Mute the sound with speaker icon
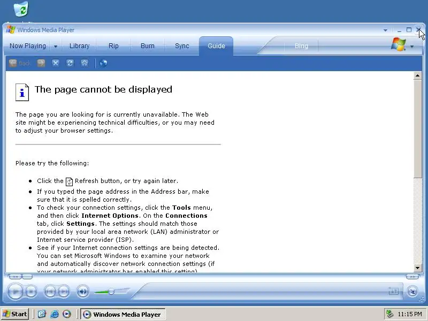Image resolution: width=428 pixels, height=321 pixels. click(x=82, y=292)
